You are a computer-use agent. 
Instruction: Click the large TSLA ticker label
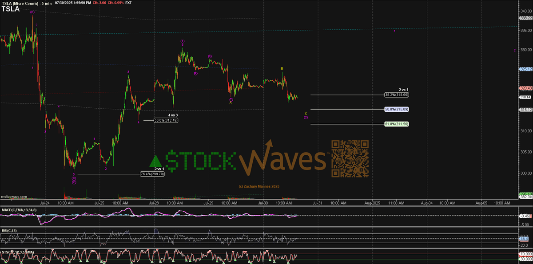click(10, 8)
